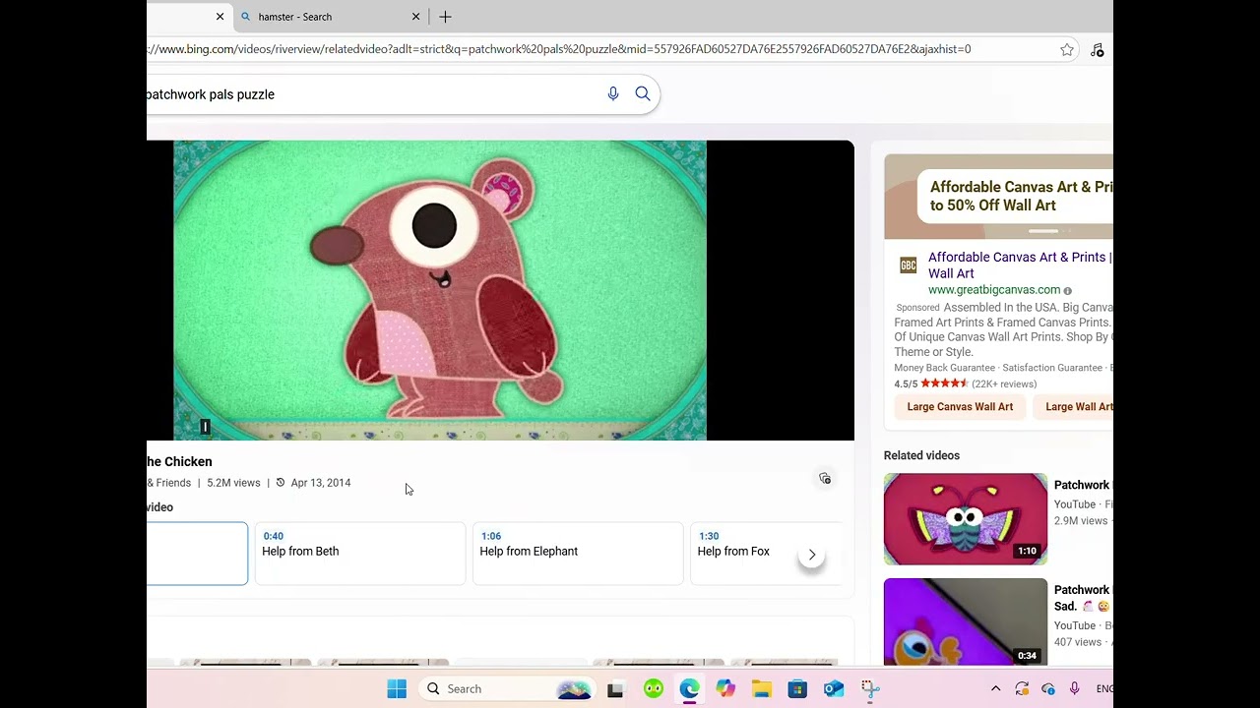Click the video player showing the pink bear
This screenshot has width=1260, height=708.
click(500, 290)
